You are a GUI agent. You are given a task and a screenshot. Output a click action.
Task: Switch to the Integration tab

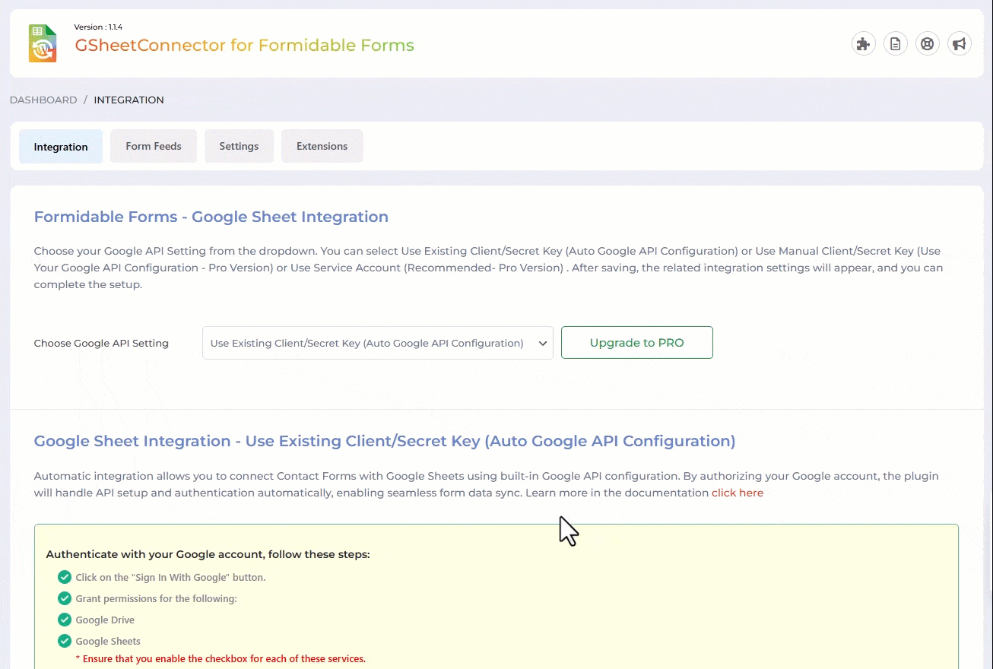point(61,147)
